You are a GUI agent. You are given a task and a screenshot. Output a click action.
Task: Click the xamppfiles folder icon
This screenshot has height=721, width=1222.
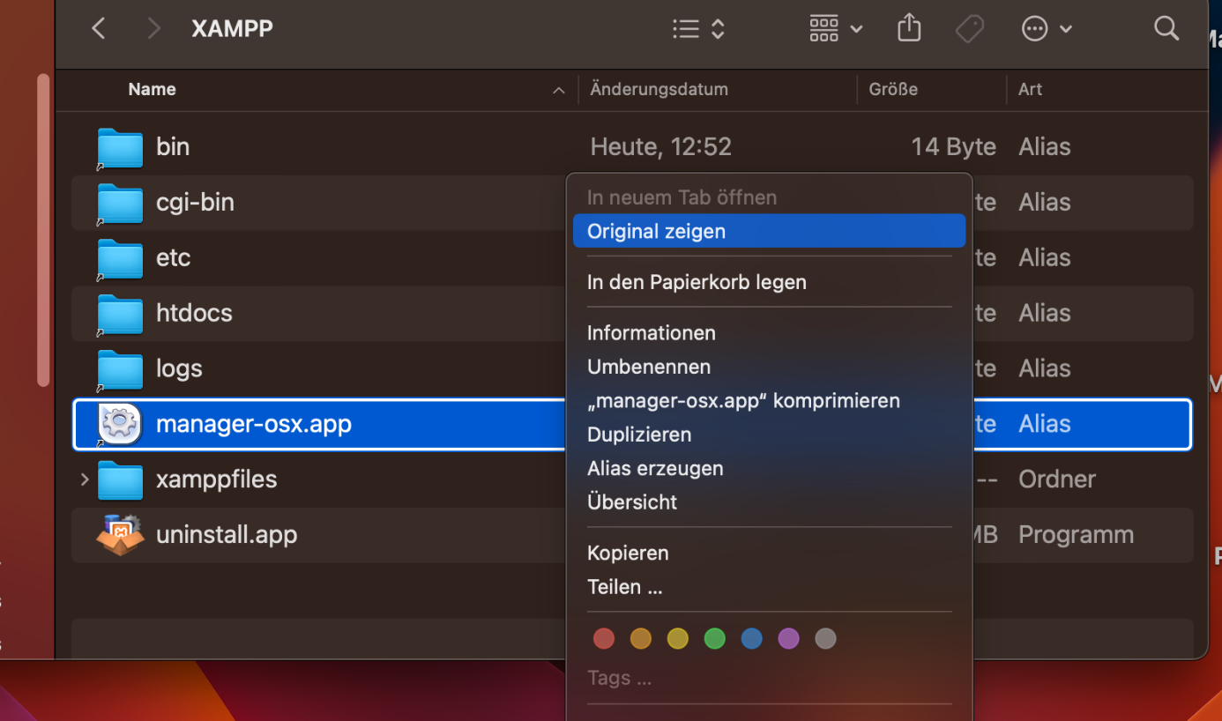(x=120, y=480)
